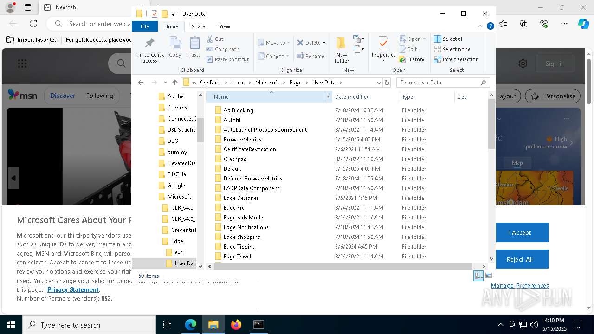Expand address bar history dropdown
Screen dimensions: 594x334
click(379, 83)
